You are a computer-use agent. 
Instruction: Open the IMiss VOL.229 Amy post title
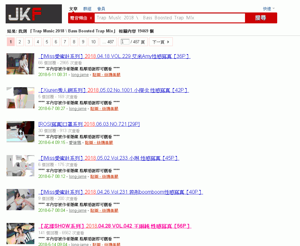[x=114, y=56]
